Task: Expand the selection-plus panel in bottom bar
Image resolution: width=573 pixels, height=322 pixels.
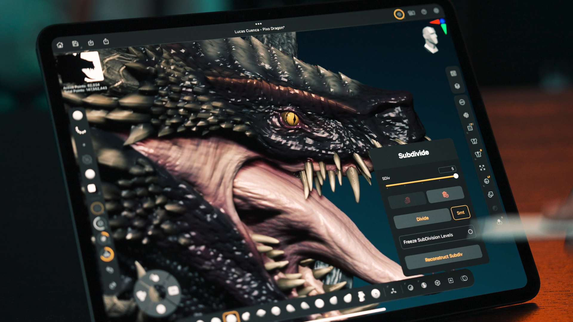Action: coord(451,281)
